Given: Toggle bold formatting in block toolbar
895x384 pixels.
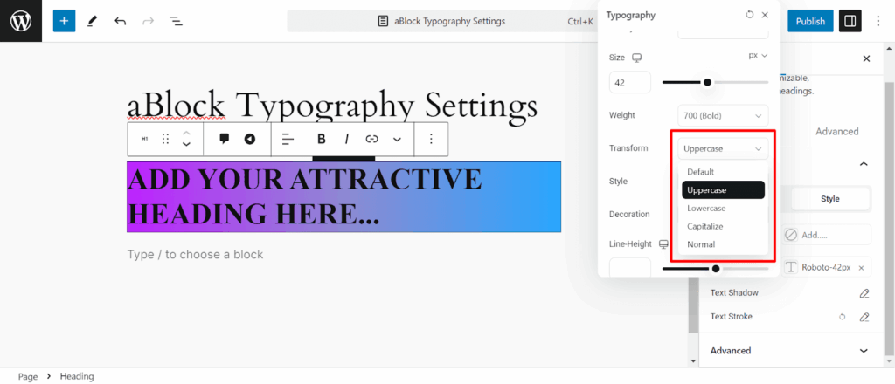Looking at the screenshot, I should (322, 139).
